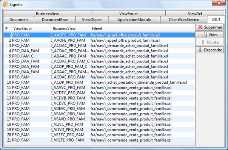Switch to the Document tab
The width and height of the screenshot is (228, 150).
tap(18, 20)
